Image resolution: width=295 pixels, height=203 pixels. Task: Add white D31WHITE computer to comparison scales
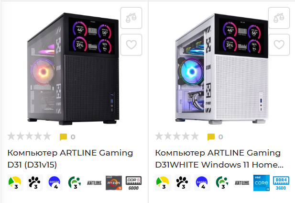point(279,18)
